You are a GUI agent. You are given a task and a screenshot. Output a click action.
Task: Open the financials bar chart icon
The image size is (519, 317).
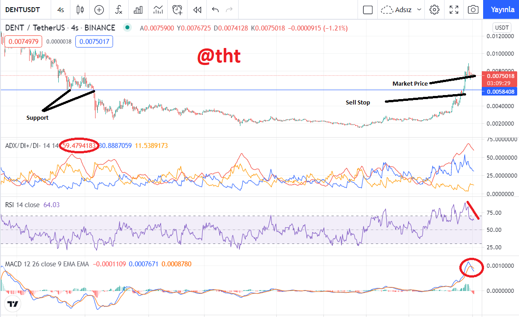(x=138, y=10)
